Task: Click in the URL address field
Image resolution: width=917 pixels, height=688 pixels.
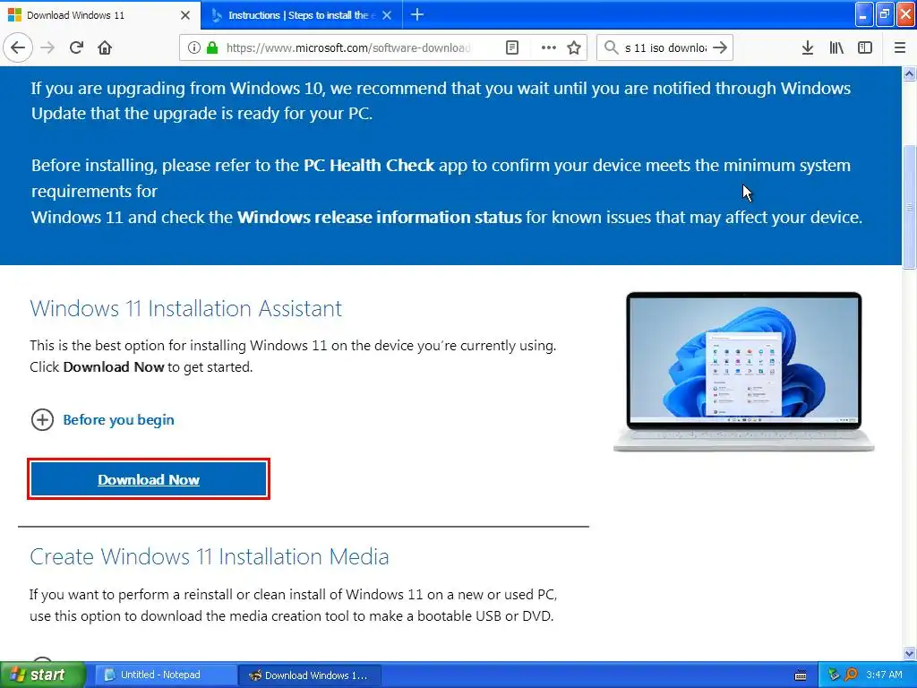Action: coord(348,47)
